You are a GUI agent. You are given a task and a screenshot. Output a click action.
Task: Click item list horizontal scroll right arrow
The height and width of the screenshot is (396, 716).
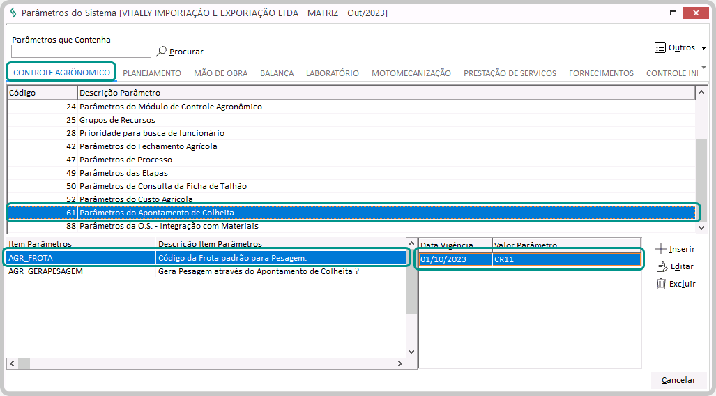(400, 363)
